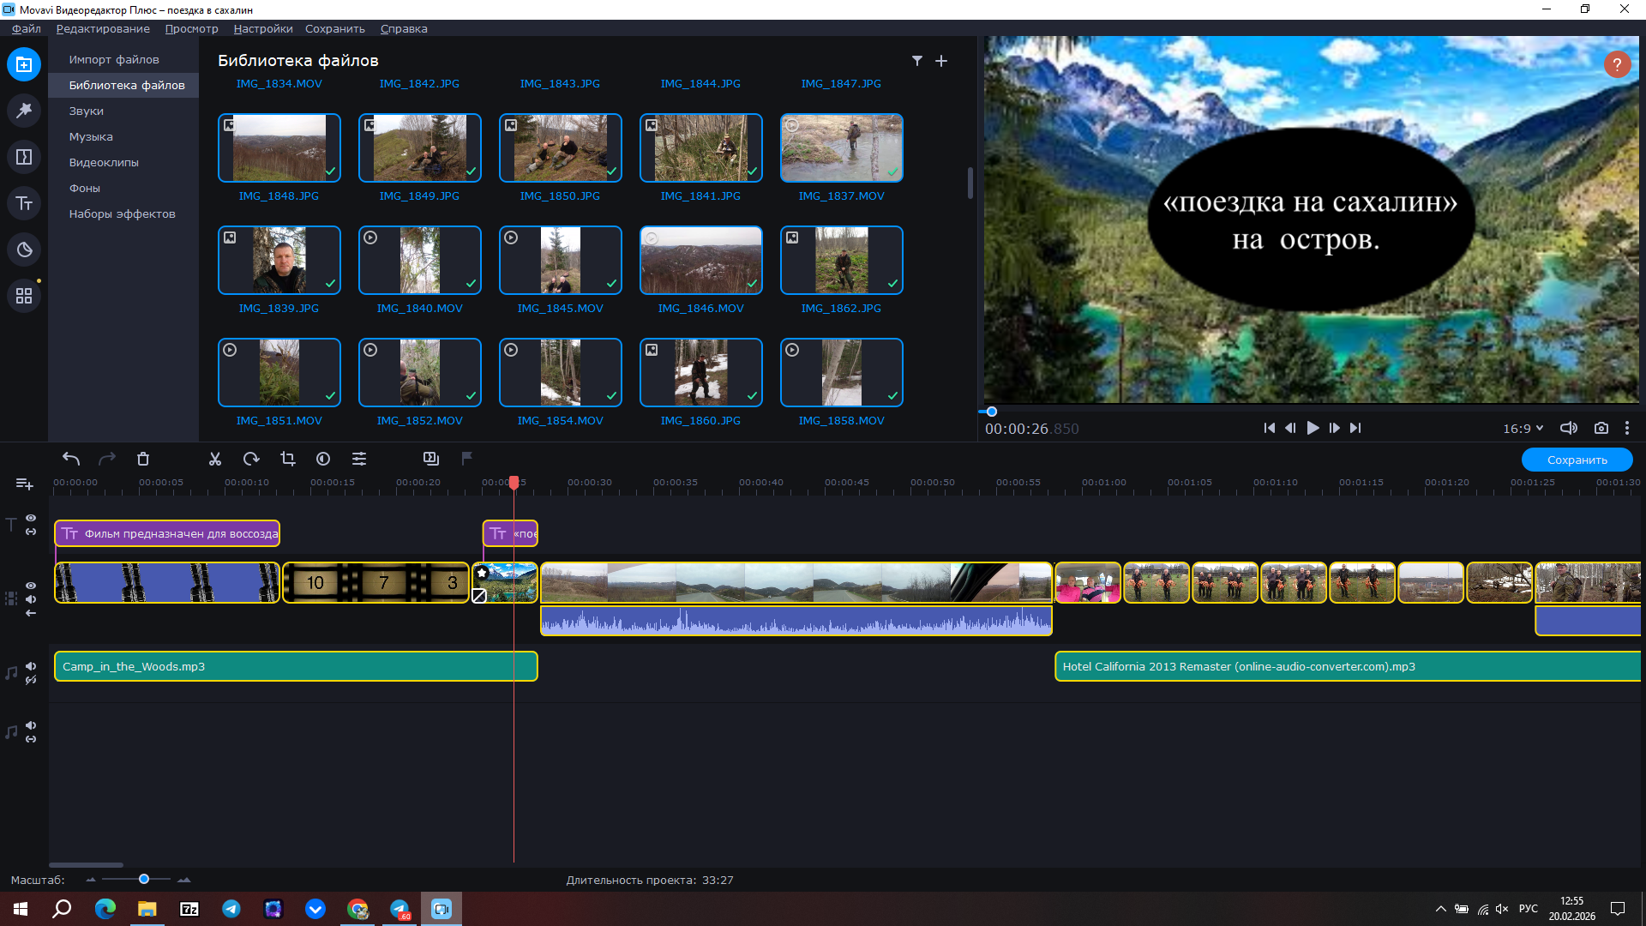Mute the first audio track
This screenshot has width=1646, height=926.
[31, 666]
